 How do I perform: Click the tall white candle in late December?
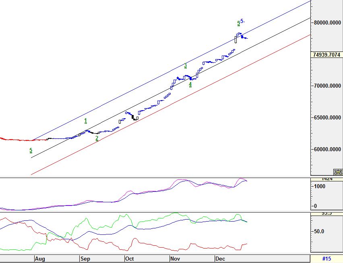pos(236,39)
